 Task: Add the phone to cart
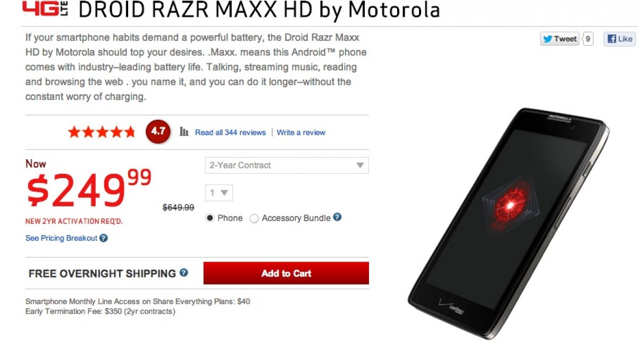pos(286,273)
